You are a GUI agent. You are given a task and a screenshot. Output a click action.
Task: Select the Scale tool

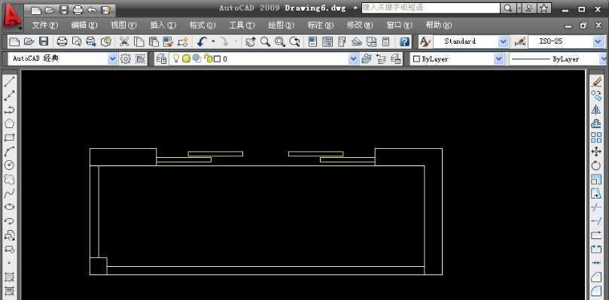[x=596, y=179]
